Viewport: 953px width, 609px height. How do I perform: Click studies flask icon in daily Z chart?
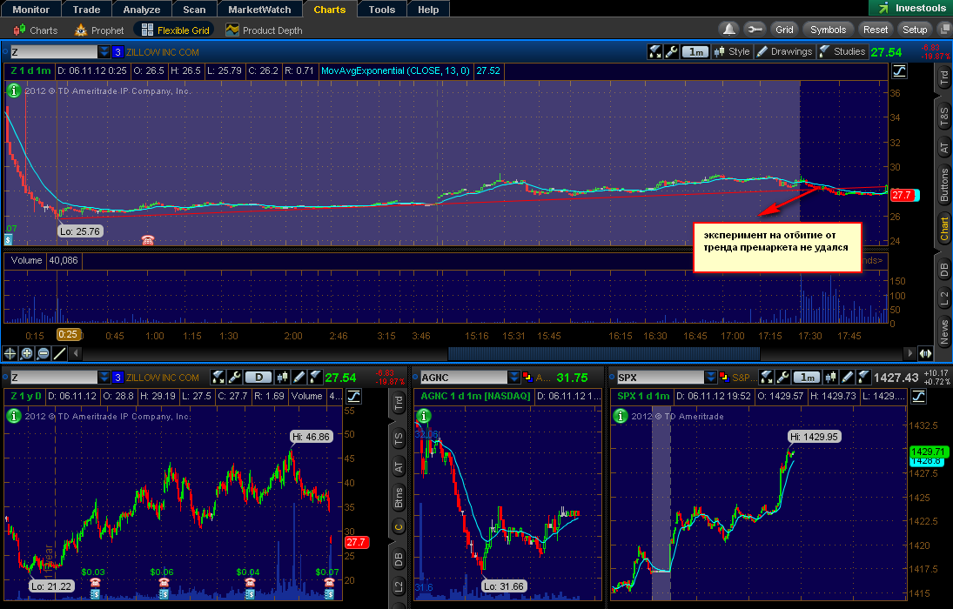point(315,378)
